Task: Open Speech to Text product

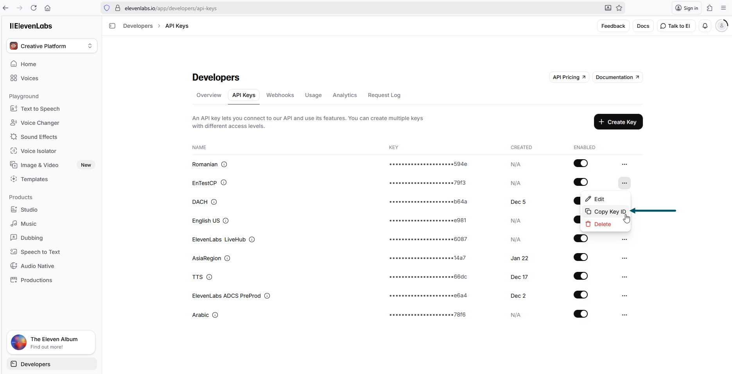Action: 40,252
